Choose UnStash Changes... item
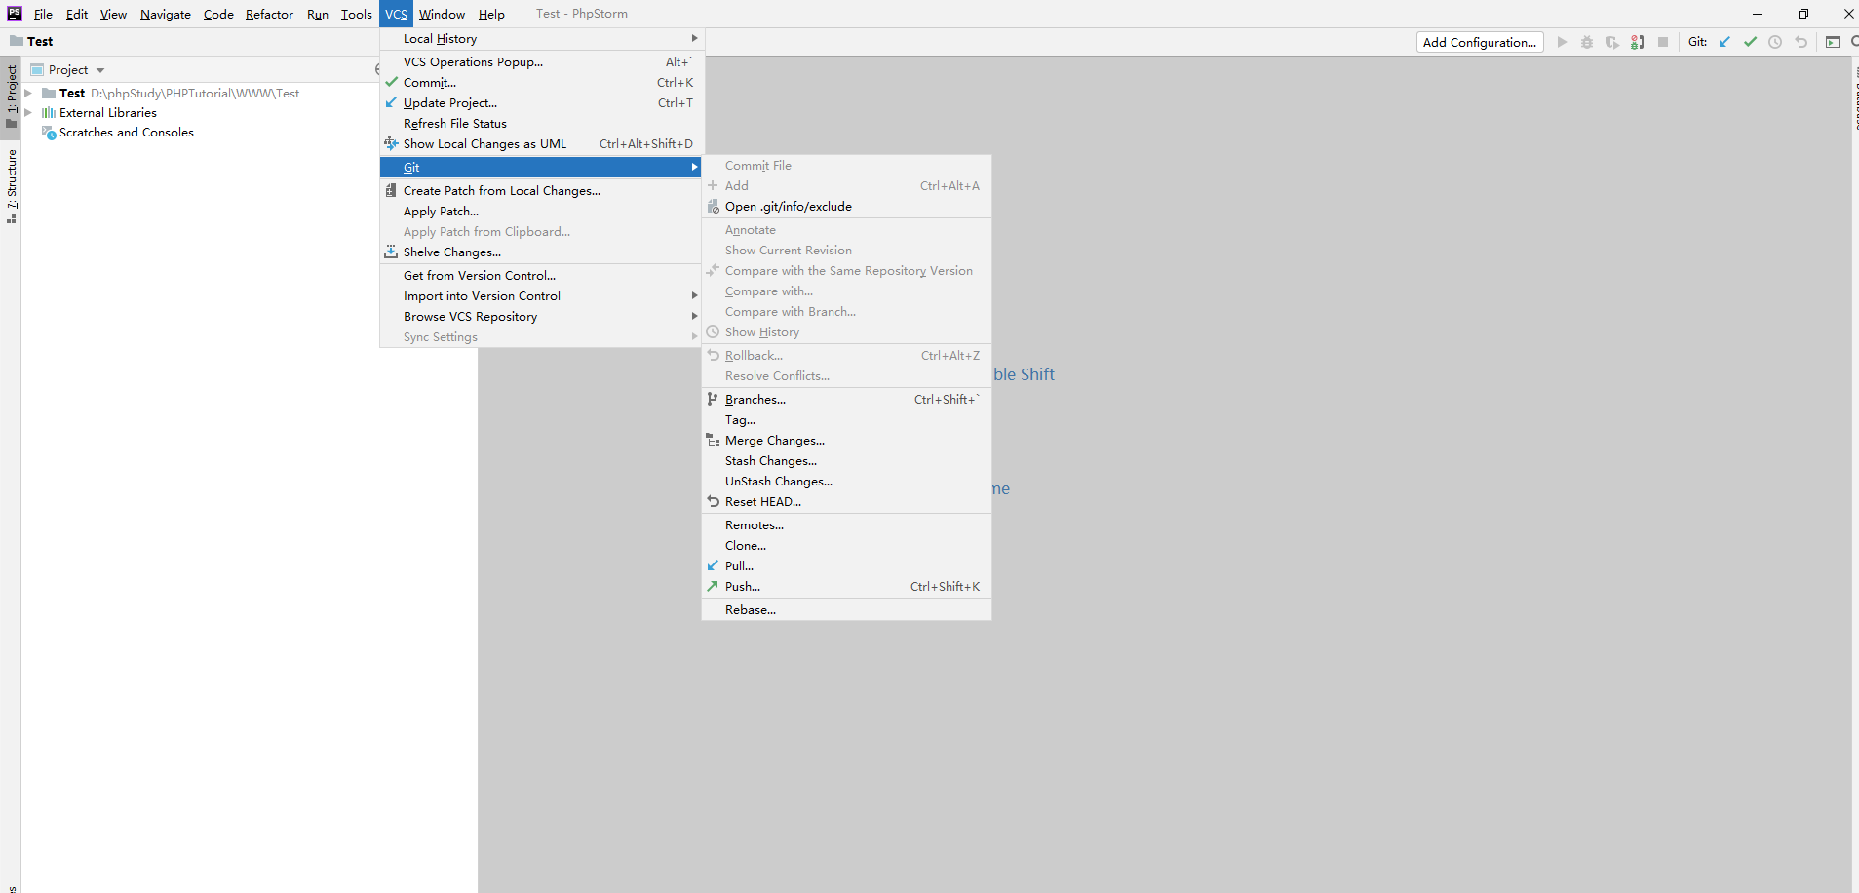The height and width of the screenshot is (893, 1859). pos(846,482)
